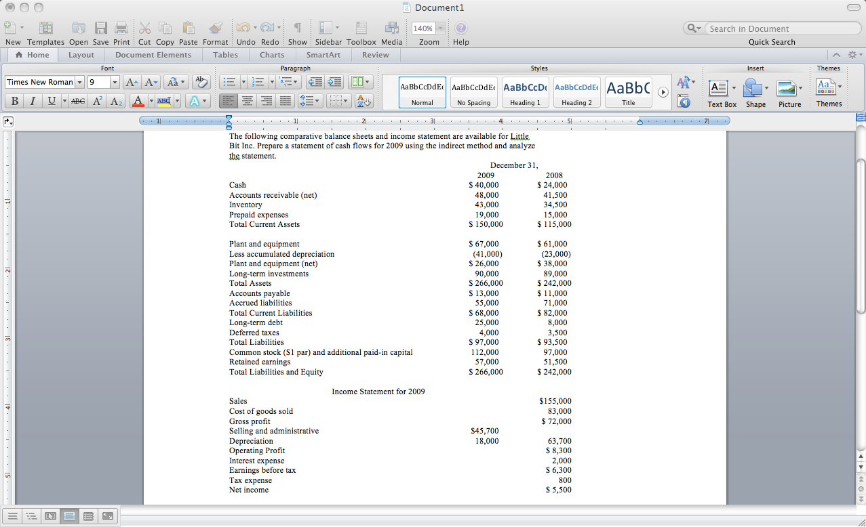Screen dimensions: 866x527
Task: Toggle Superscript formatting
Action: [x=98, y=101]
